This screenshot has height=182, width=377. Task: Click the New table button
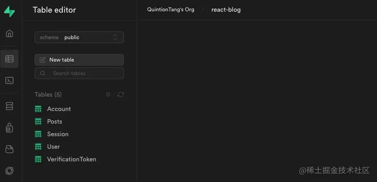[79, 60]
